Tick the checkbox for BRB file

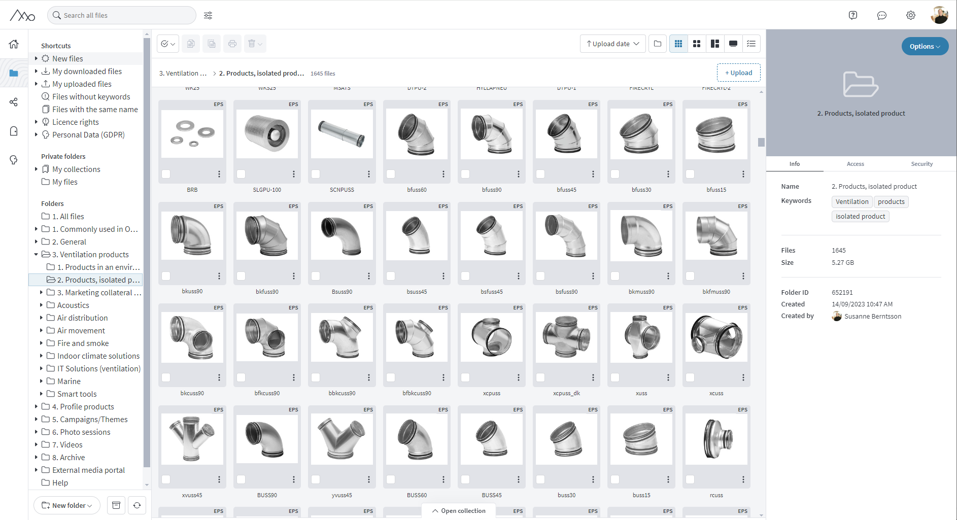point(166,174)
